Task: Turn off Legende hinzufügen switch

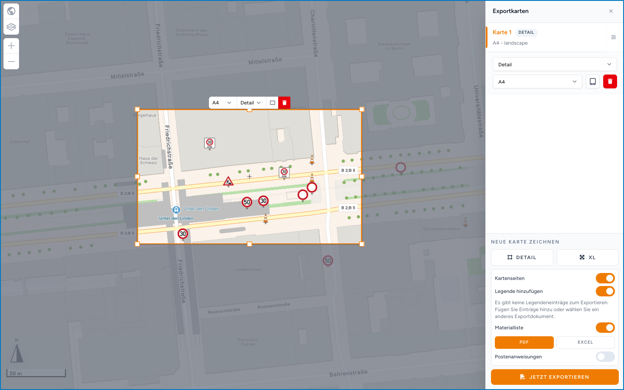Action: pyautogui.click(x=605, y=291)
